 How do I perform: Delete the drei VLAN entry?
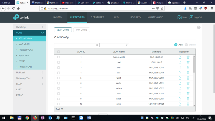(x=188, y=68)
